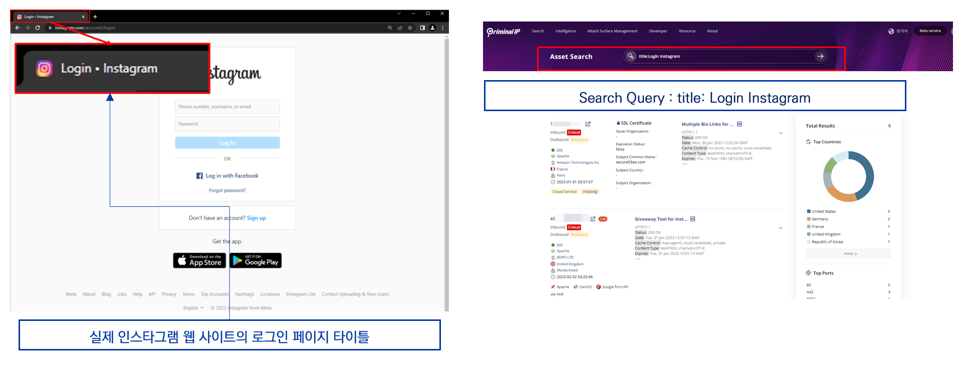Open Attack Surface Management menu
961x389 pixels.
pos(612,31)
